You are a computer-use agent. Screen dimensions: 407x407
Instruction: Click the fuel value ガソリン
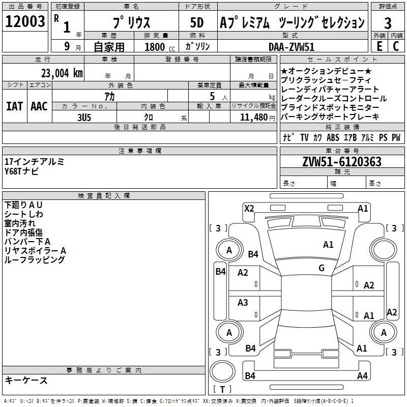click(x=197, y=46)
